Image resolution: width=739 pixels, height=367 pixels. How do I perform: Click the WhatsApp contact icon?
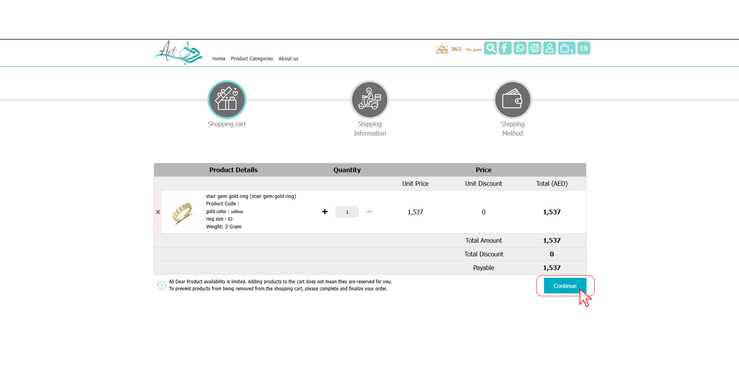(x=520, y=48)
